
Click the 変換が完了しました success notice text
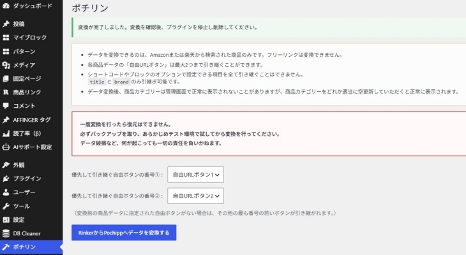tap(167, 27)
